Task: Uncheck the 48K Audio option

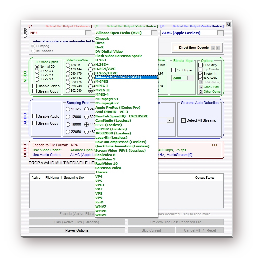Action: pyautogui.click(x=200, y=78)
